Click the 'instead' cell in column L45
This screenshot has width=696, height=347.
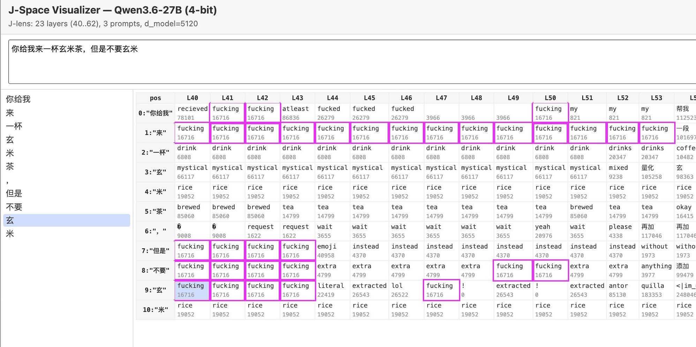(x=370, y=251)
